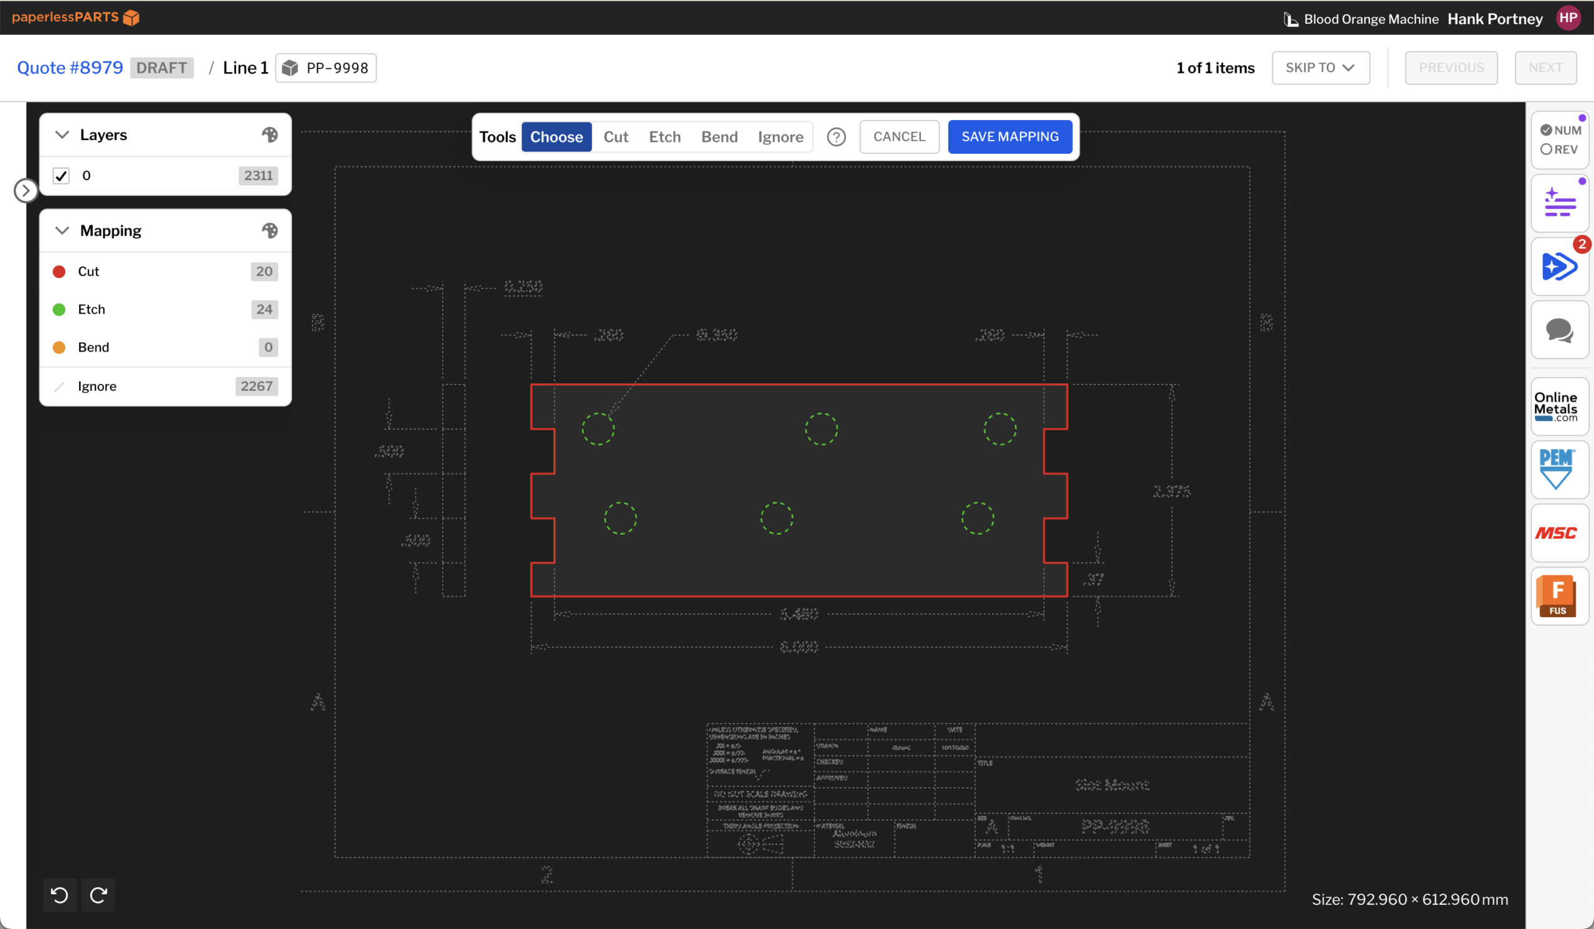
Task: Click SAVE MAPPING button
Action: (x=1010, y=137)
